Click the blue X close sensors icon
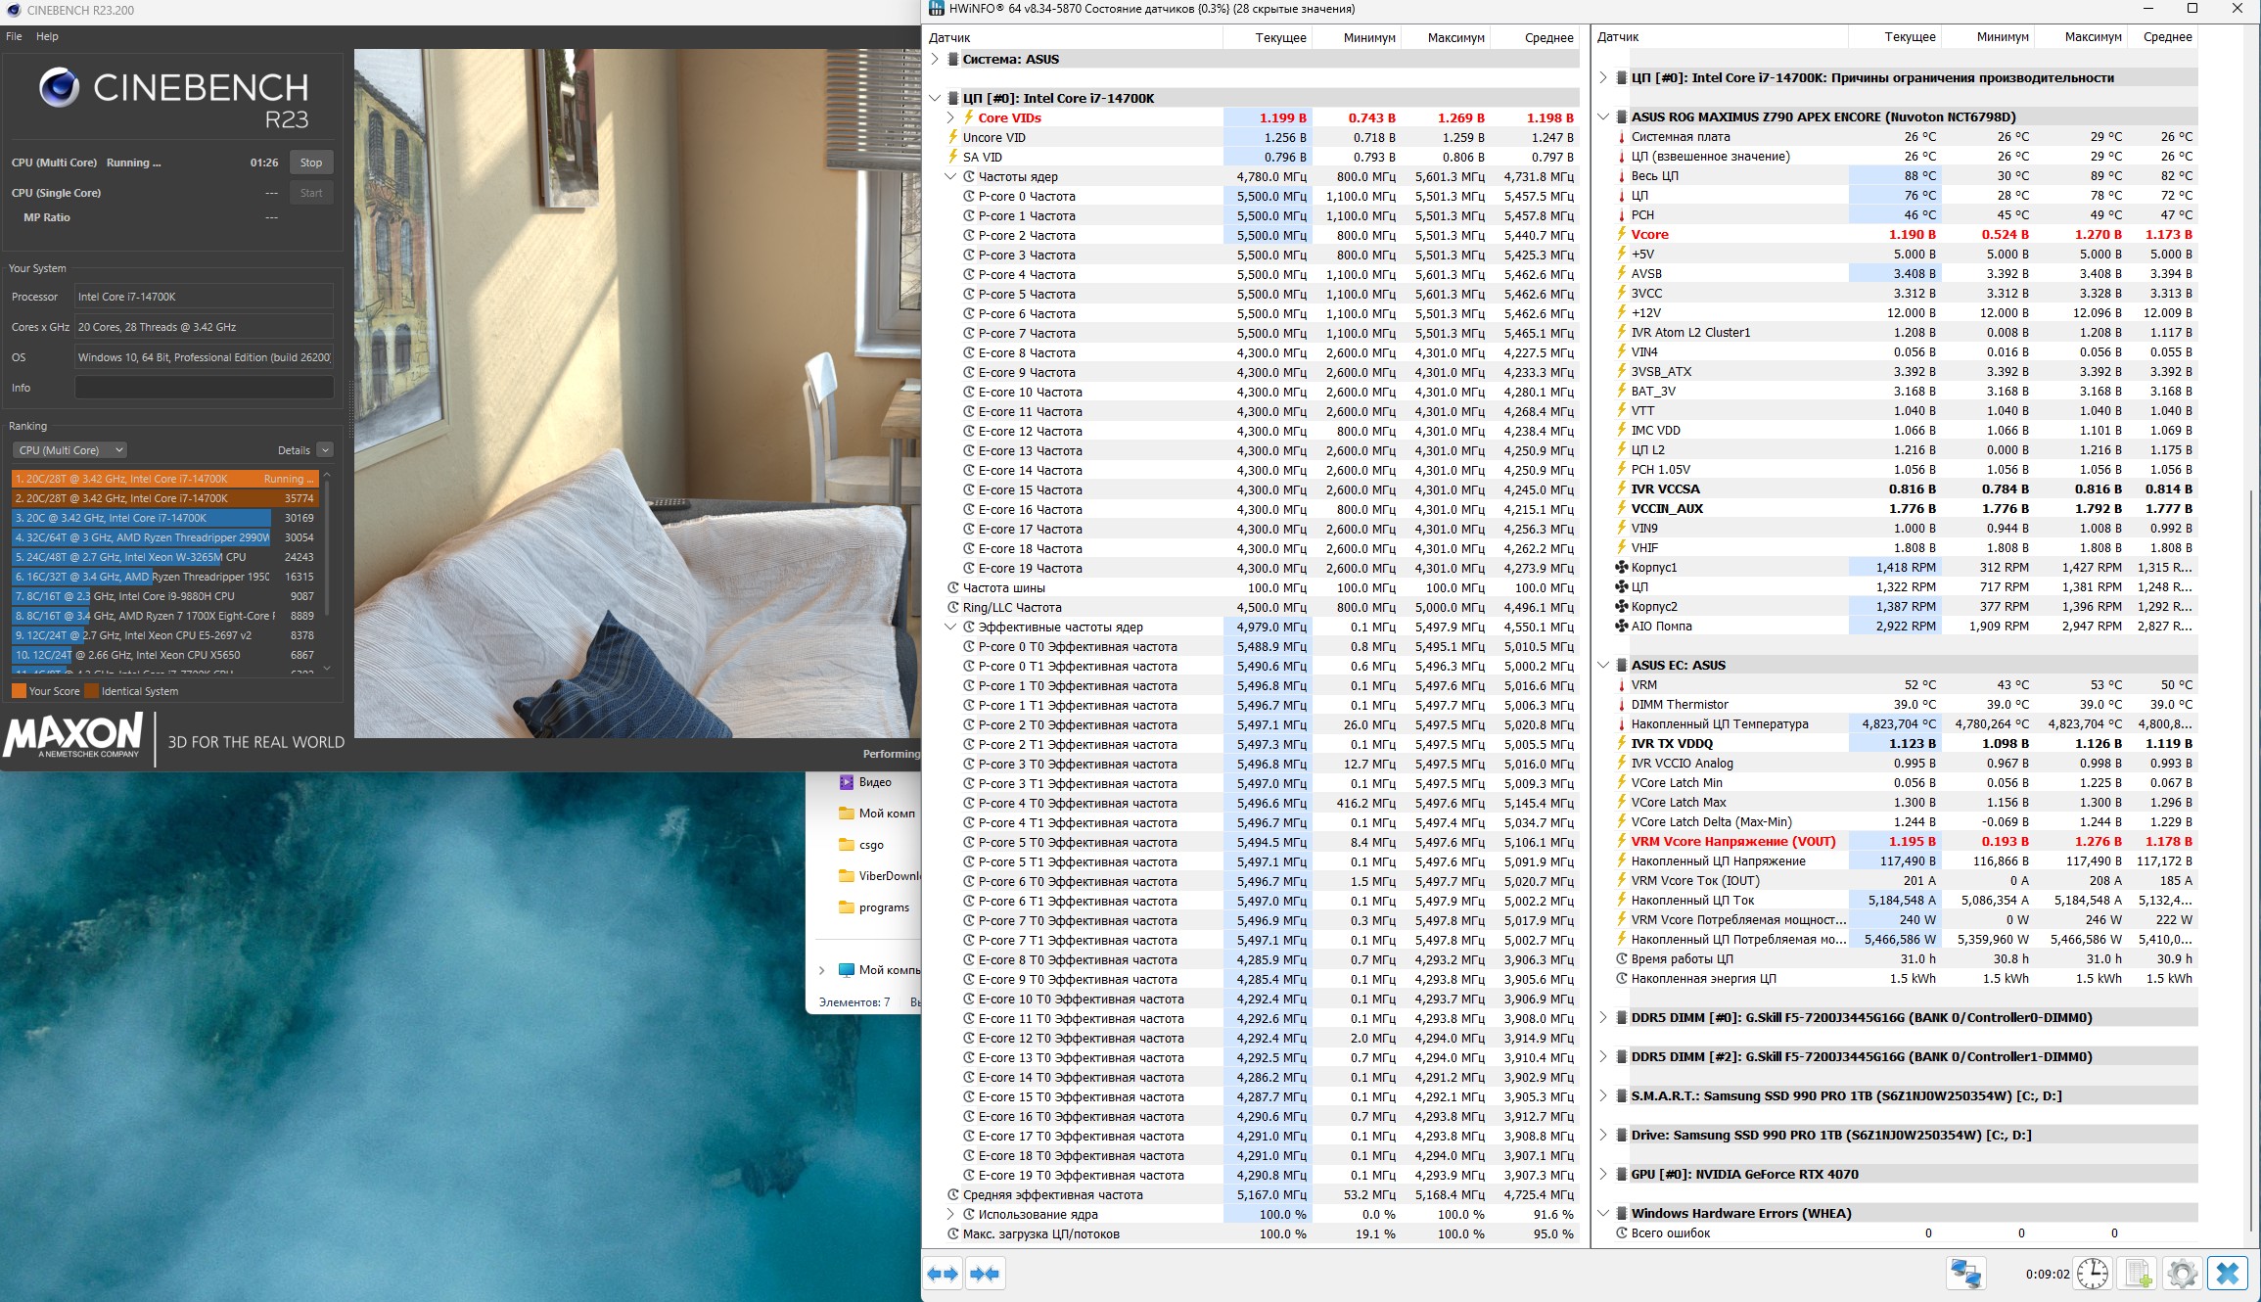The image size is (2261, 1302). 2228,1274
